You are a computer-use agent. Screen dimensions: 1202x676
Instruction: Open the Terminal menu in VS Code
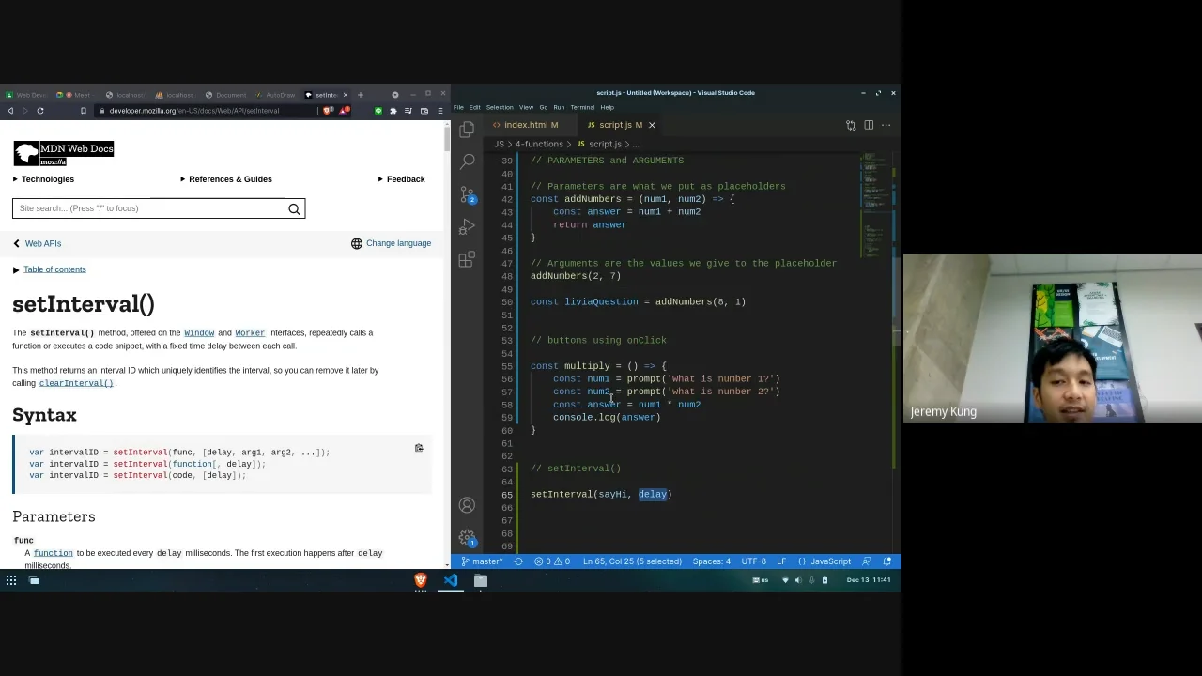[581, 107]
